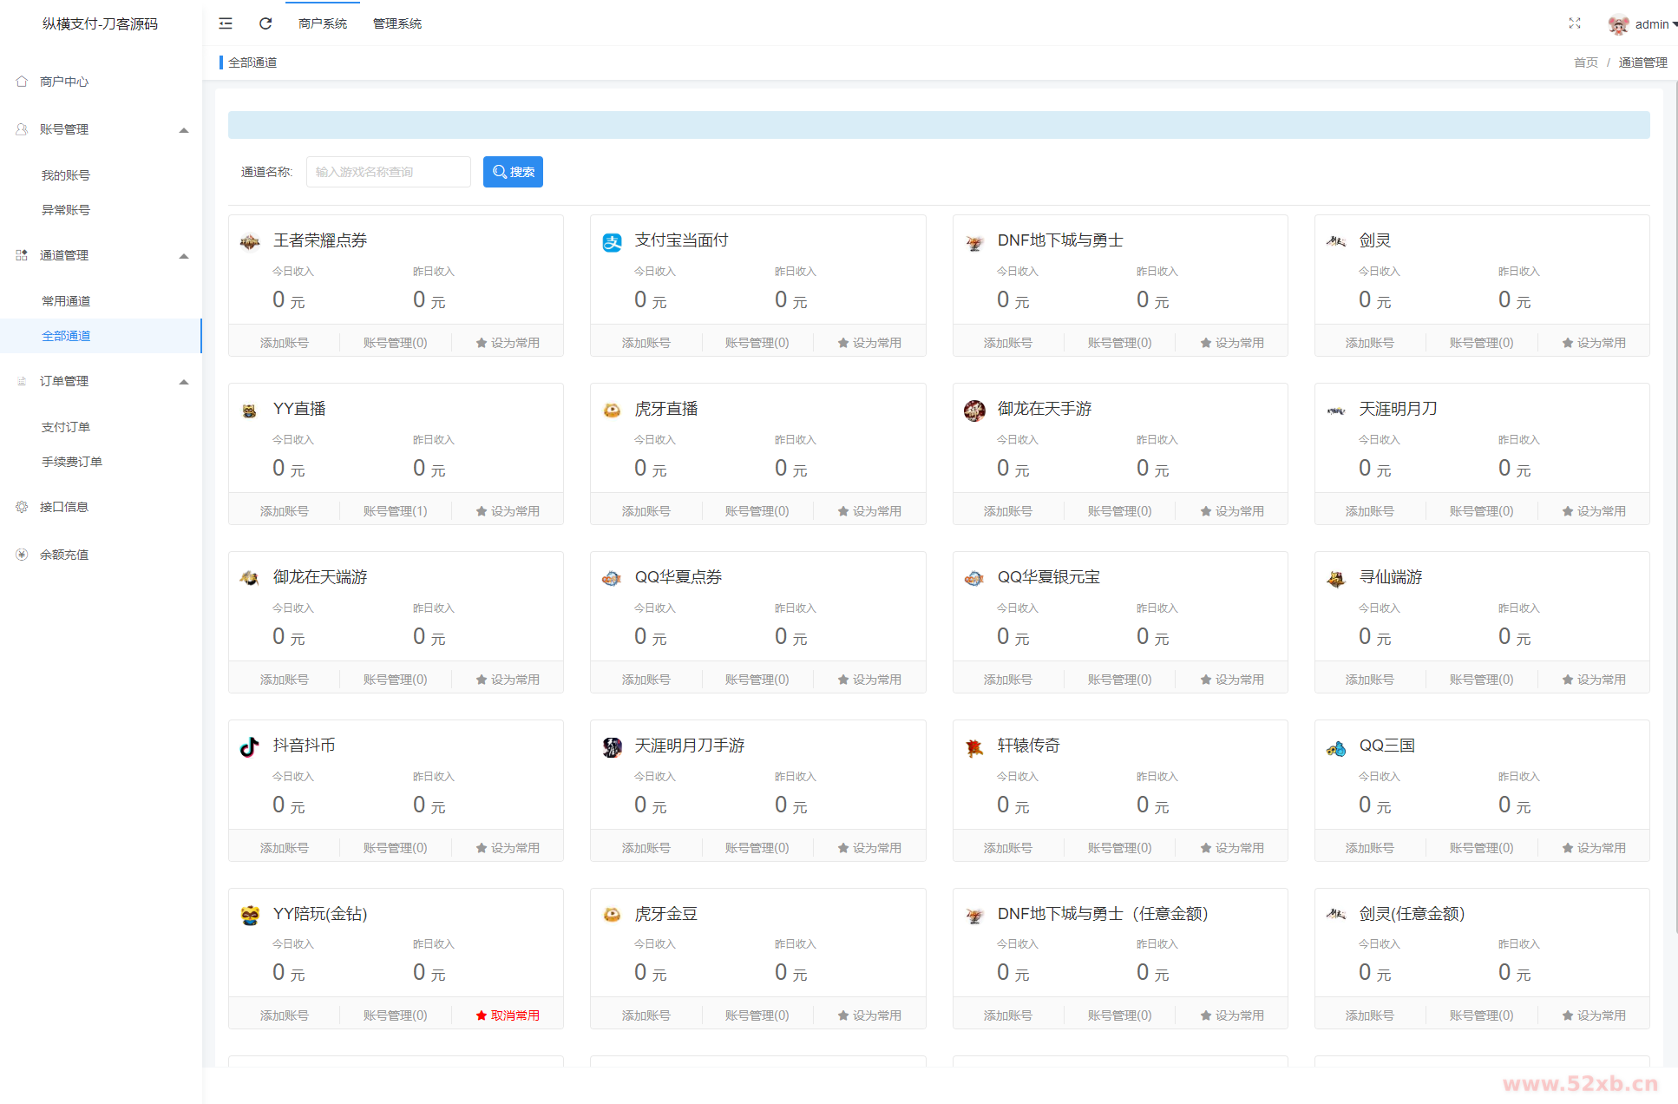Click the Alipay icon on 支付宝当面付 card
This screenshot has height=1104, width=1678.
point(612,241)
